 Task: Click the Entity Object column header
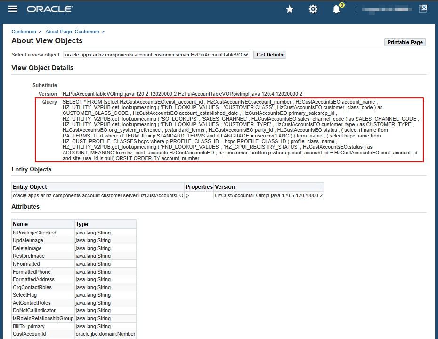point(98,187)
